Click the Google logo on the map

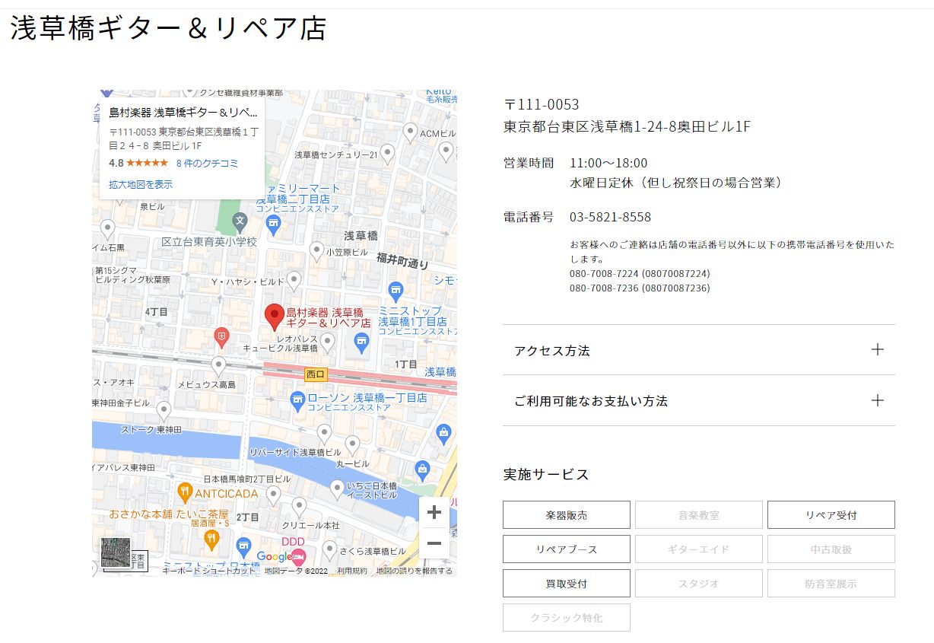273,557
